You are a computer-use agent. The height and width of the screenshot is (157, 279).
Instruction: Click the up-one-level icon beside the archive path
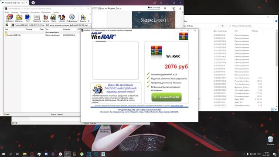7,25
